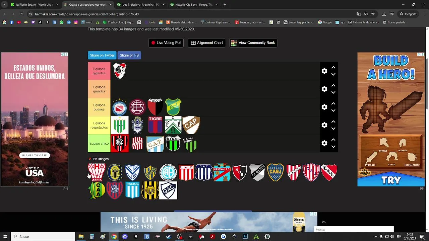Select the TIGRE crest
Screen dimensions: 429x241
[x=155, y=125]
